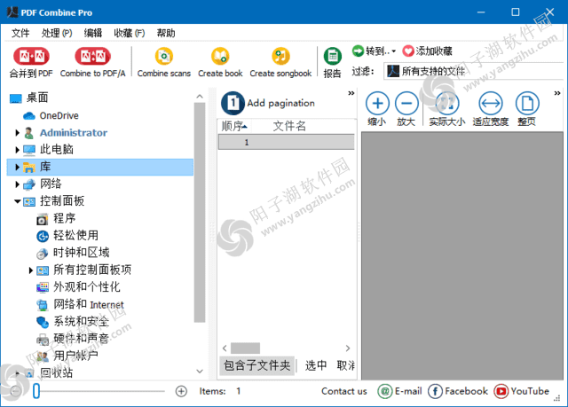568x407 pixels.
Task: Click the Add pagination icon
Action: click(x=233, y=103)
